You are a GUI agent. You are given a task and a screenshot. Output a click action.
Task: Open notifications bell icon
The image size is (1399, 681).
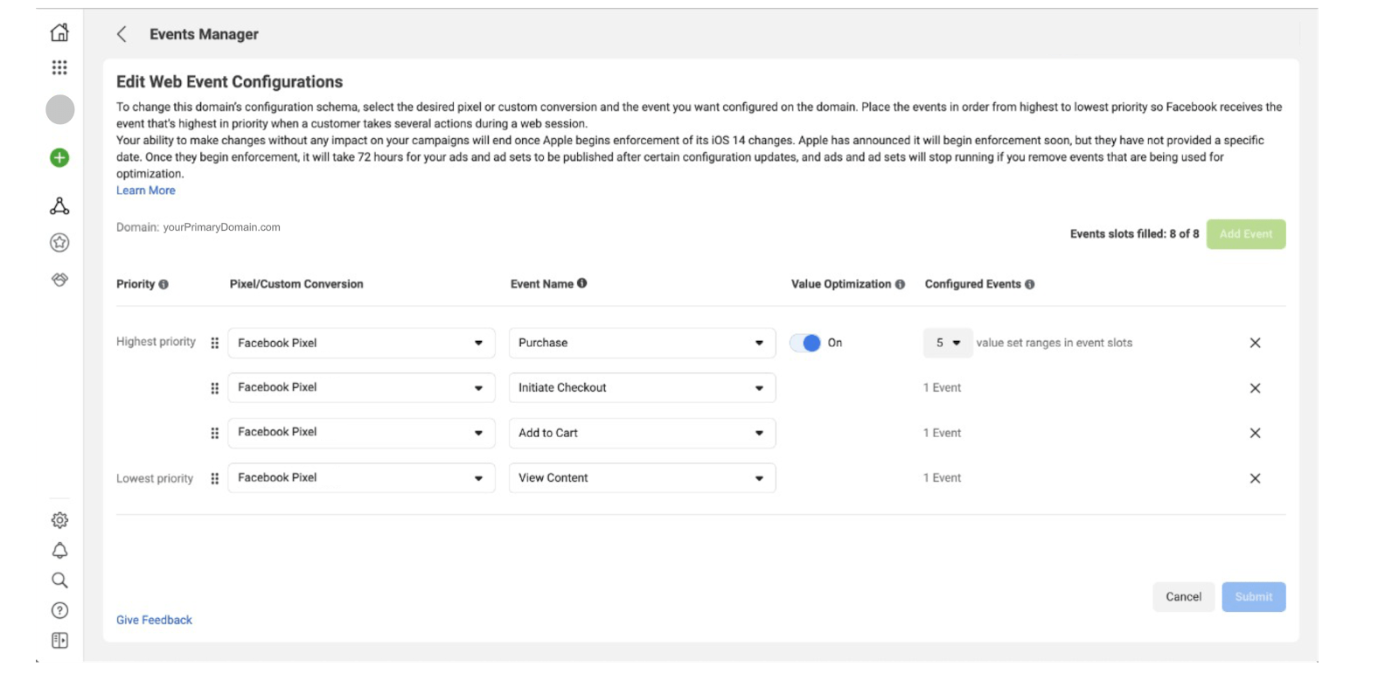59,551
